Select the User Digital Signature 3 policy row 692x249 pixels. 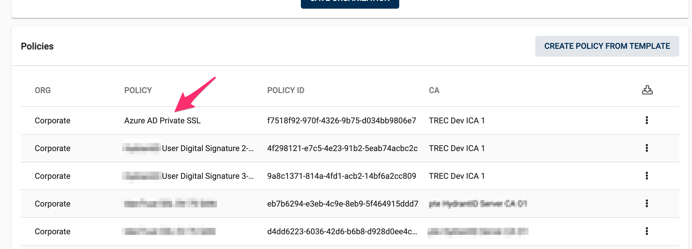207,176
